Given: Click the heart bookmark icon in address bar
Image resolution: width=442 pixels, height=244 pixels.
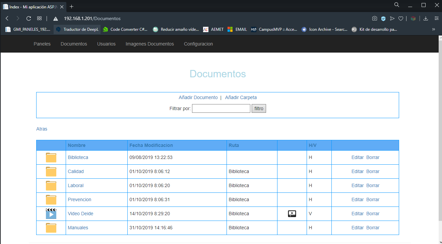Looking at the screenshot, I should (x=400, y=18).
